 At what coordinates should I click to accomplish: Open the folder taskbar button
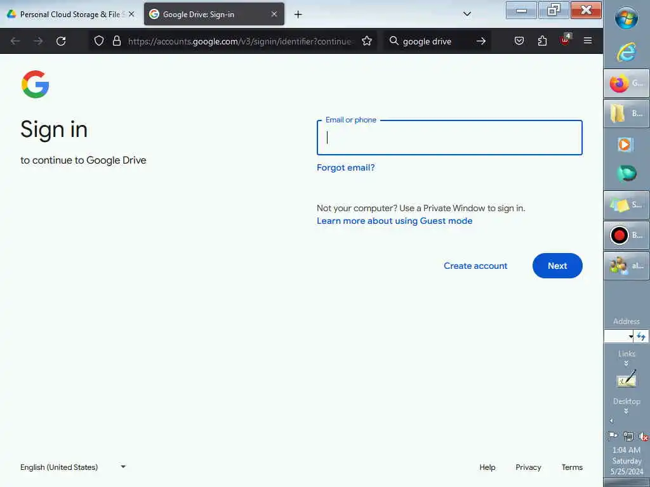point(627,114)
